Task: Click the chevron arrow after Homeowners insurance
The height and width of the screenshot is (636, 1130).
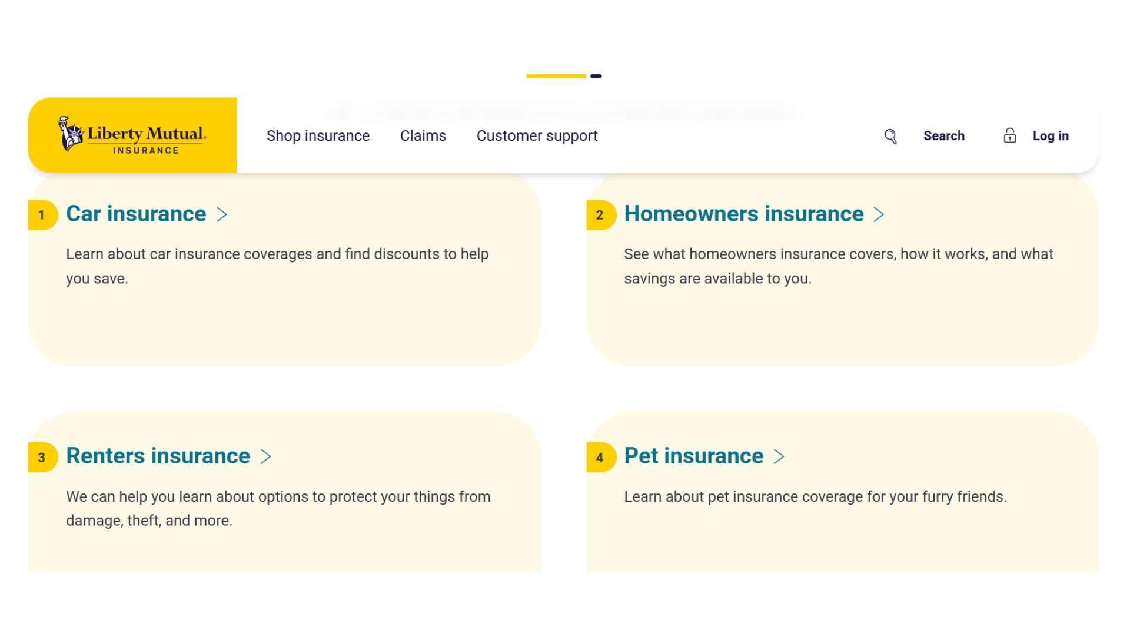Action: point(879,214)
